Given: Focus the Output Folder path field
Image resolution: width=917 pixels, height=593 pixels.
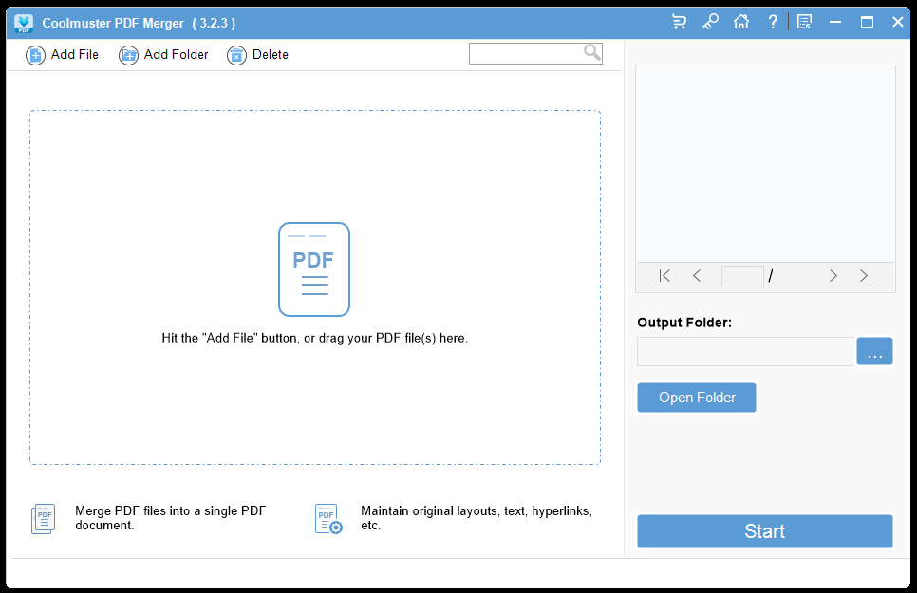Looking at the screenshot, I should pos(745,352).
